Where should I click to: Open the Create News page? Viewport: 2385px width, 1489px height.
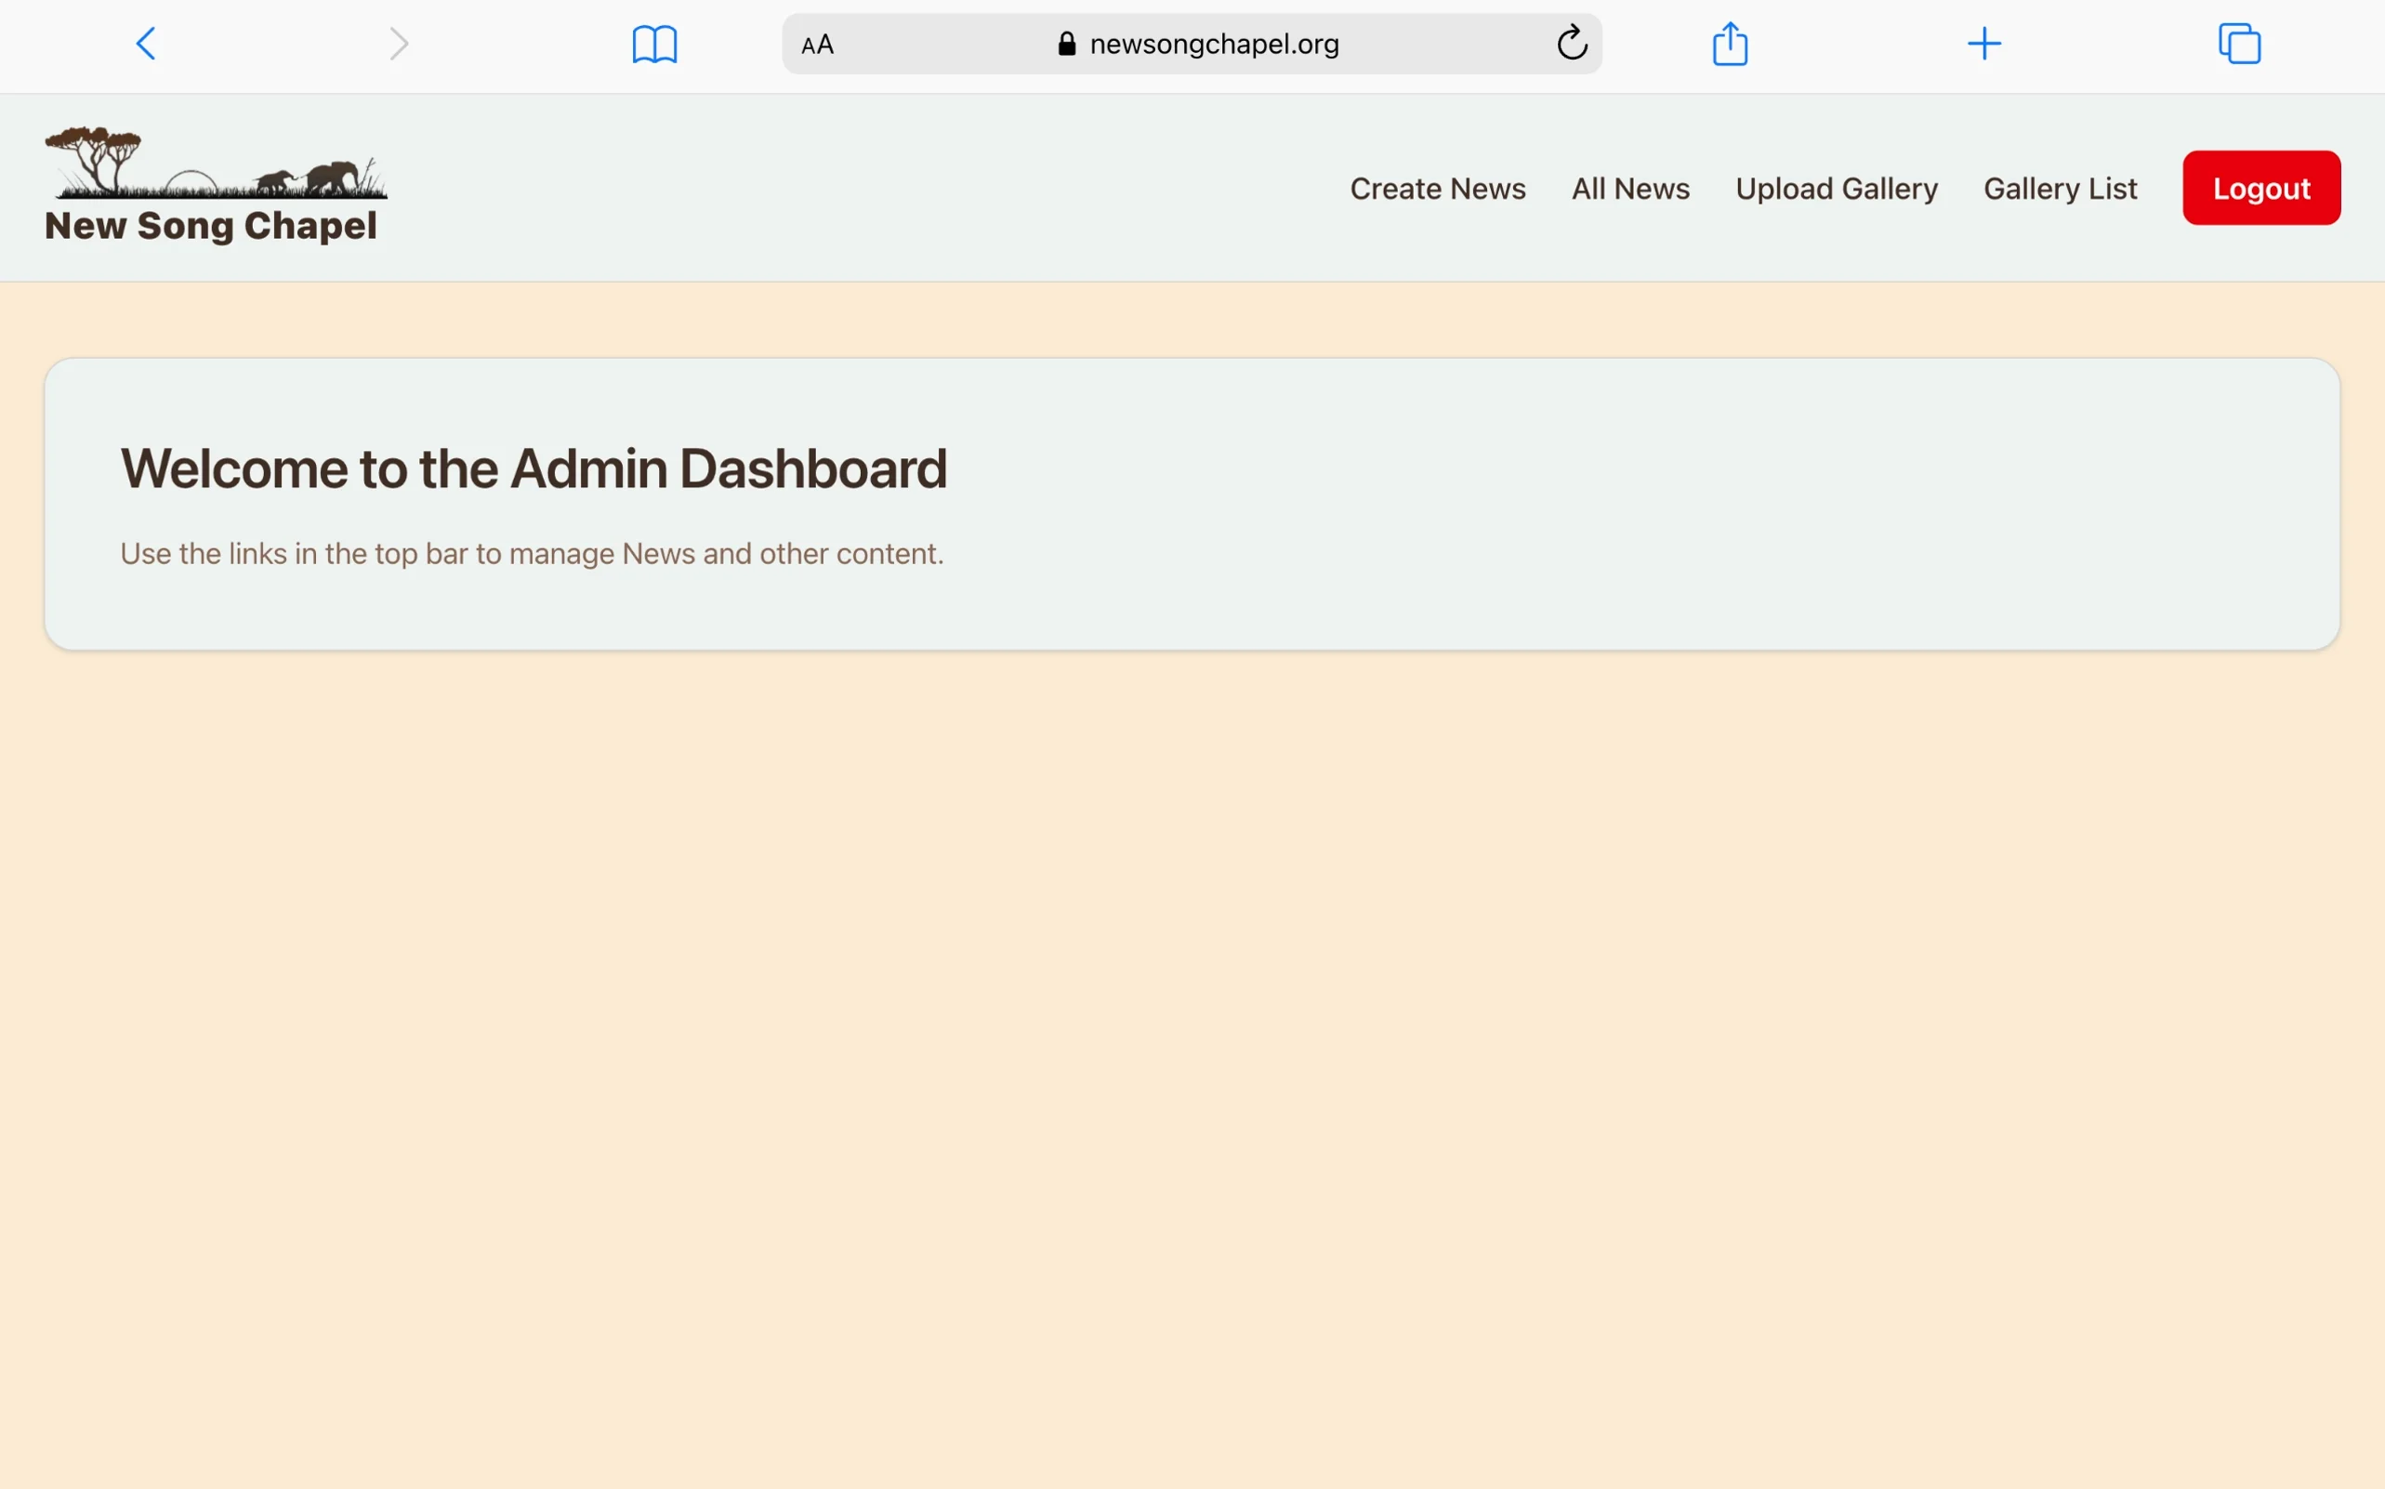tap(1438, 188)
